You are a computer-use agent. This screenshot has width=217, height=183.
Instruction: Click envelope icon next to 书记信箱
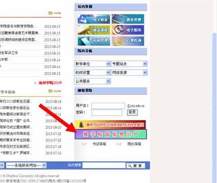(84, 144)
